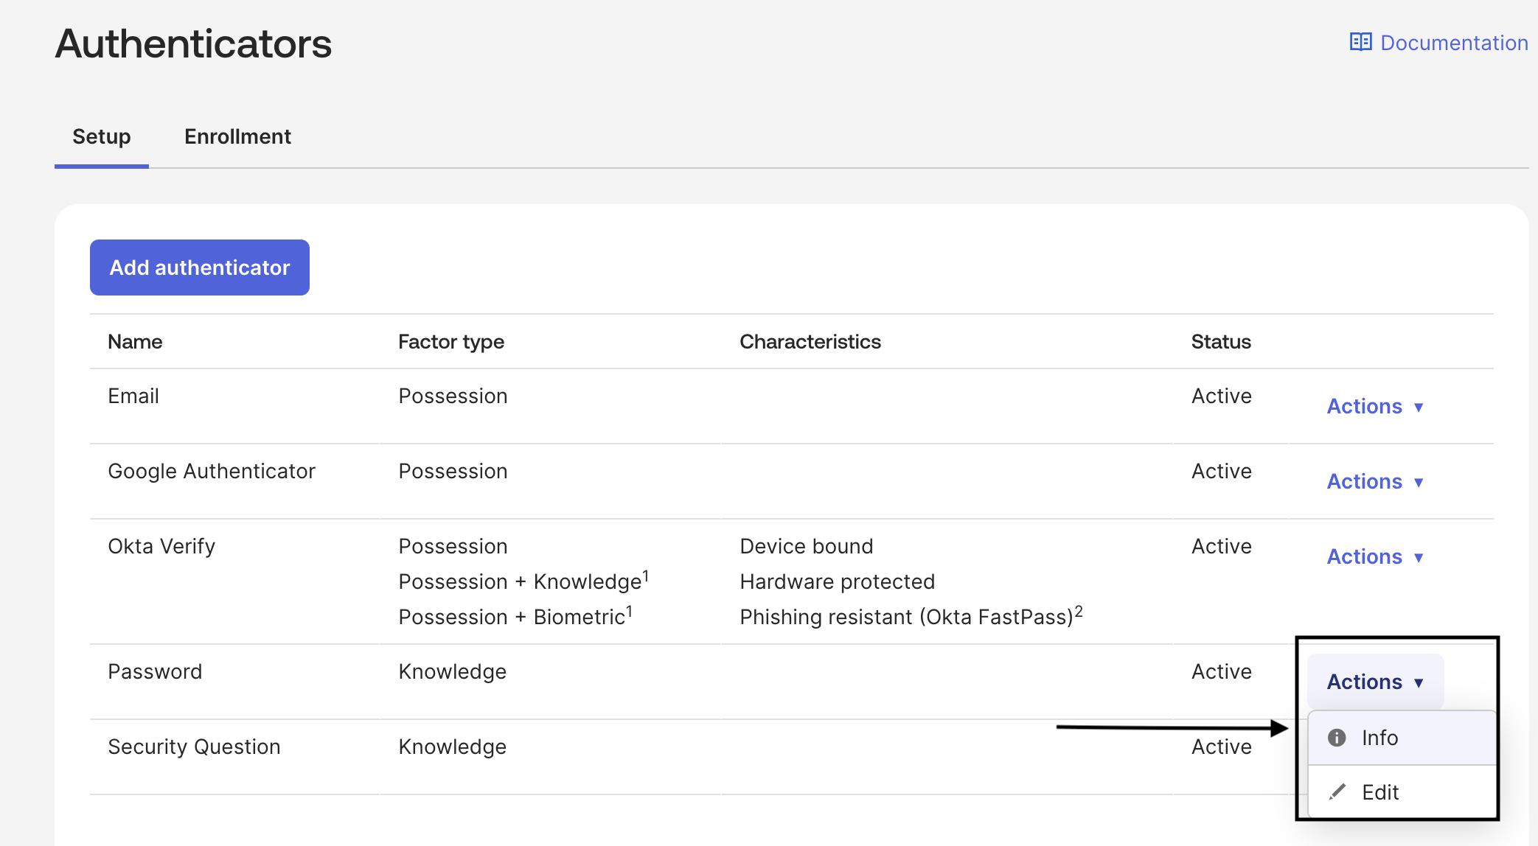Open the Actions dropdown for Google Authenticator

(x=1374, y=481)
